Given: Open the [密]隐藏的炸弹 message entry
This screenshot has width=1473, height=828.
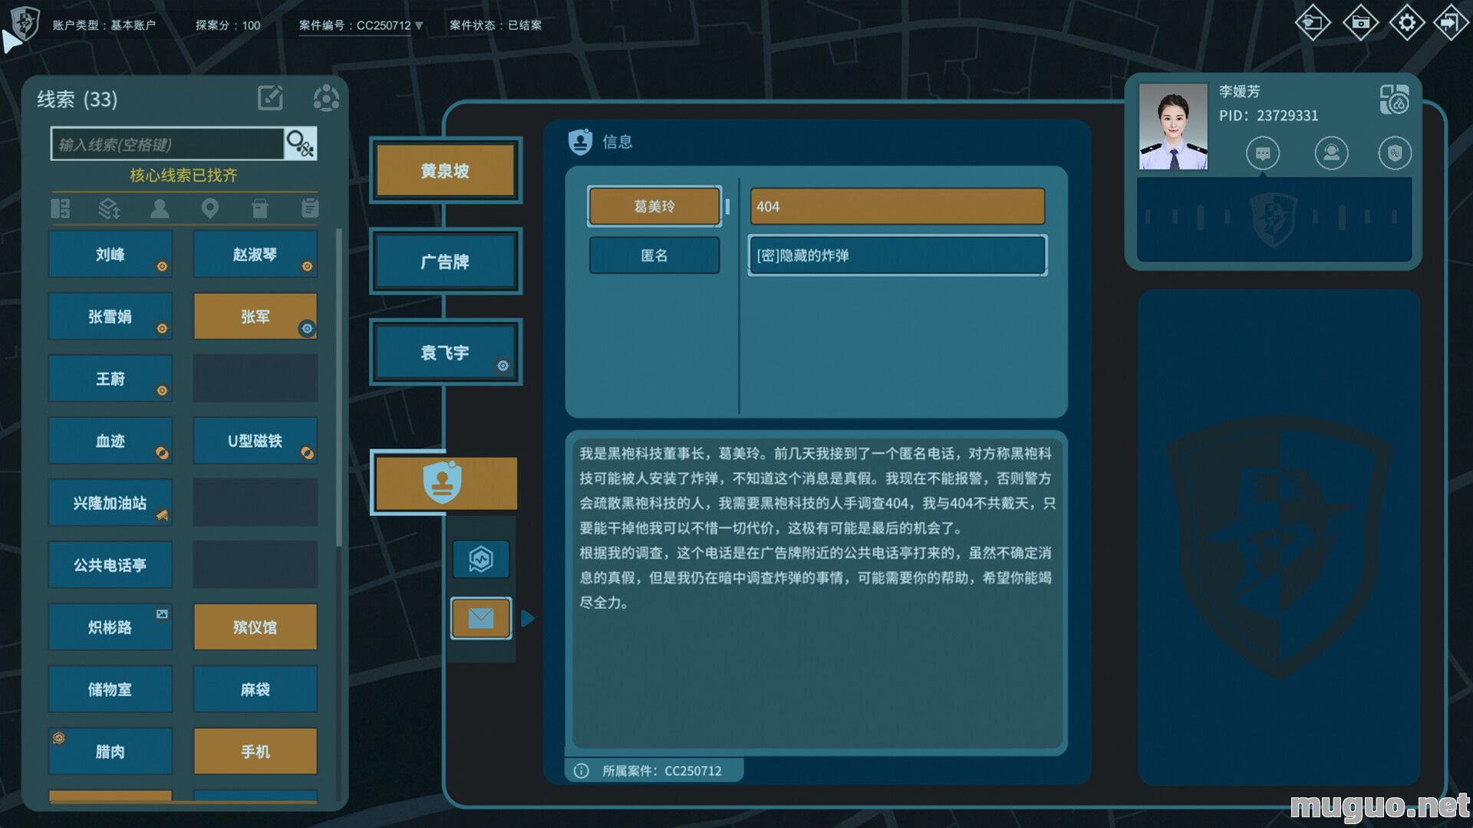Looking at the screenshot, I should 897,255.
